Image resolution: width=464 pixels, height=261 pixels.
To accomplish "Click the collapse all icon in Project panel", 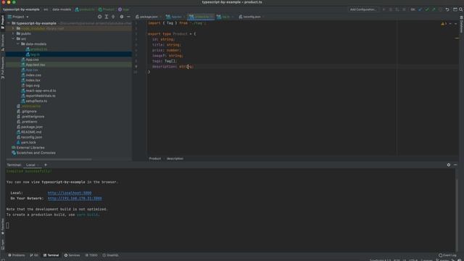I will [x=113, y=17].
